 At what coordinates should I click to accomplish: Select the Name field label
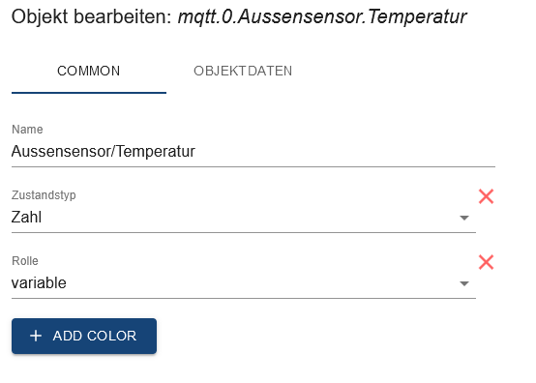[27, 130]
